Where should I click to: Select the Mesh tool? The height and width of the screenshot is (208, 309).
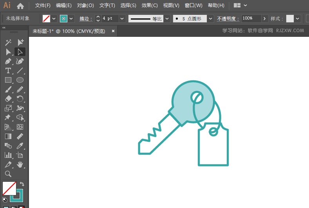click(20, 127)
